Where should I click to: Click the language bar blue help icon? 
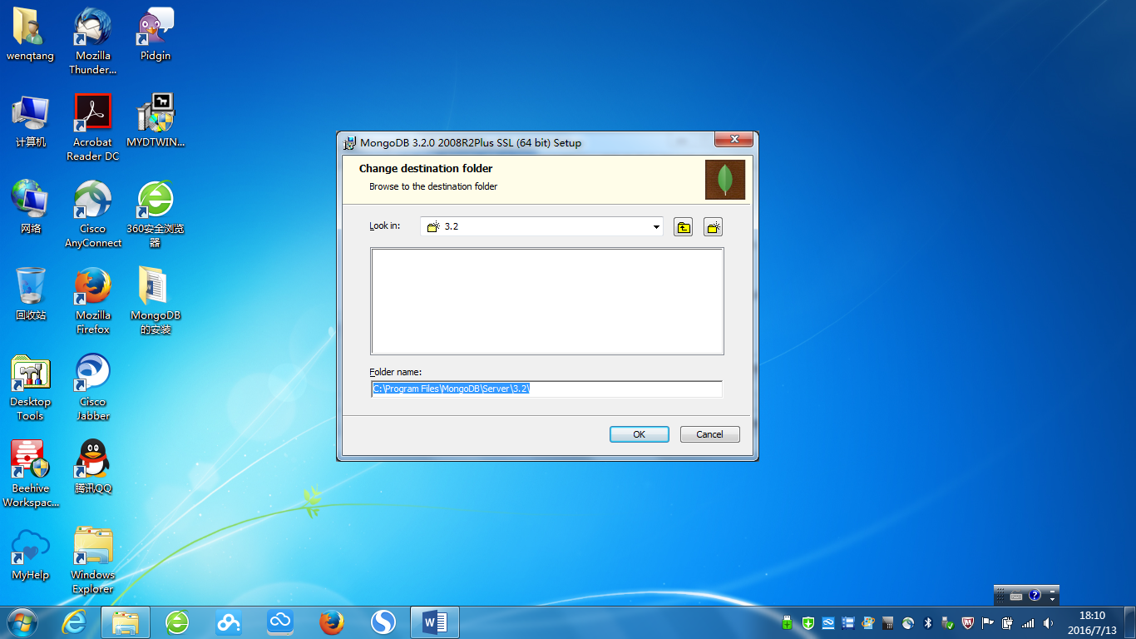(x=1035, y=596)
